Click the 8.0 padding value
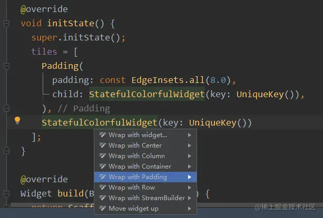Image resolution: width=323 pixels, height=218 pixels. point(218,80)
